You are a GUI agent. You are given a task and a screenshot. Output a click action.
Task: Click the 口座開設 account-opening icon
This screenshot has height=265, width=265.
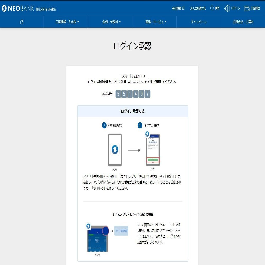pos(247,8)
